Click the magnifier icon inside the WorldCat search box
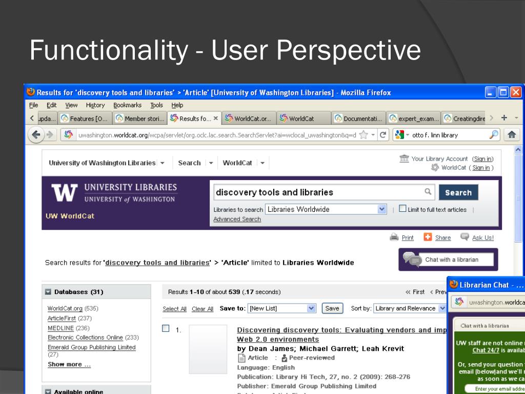Screen dimensions: 525x394 tap(428, 191)
